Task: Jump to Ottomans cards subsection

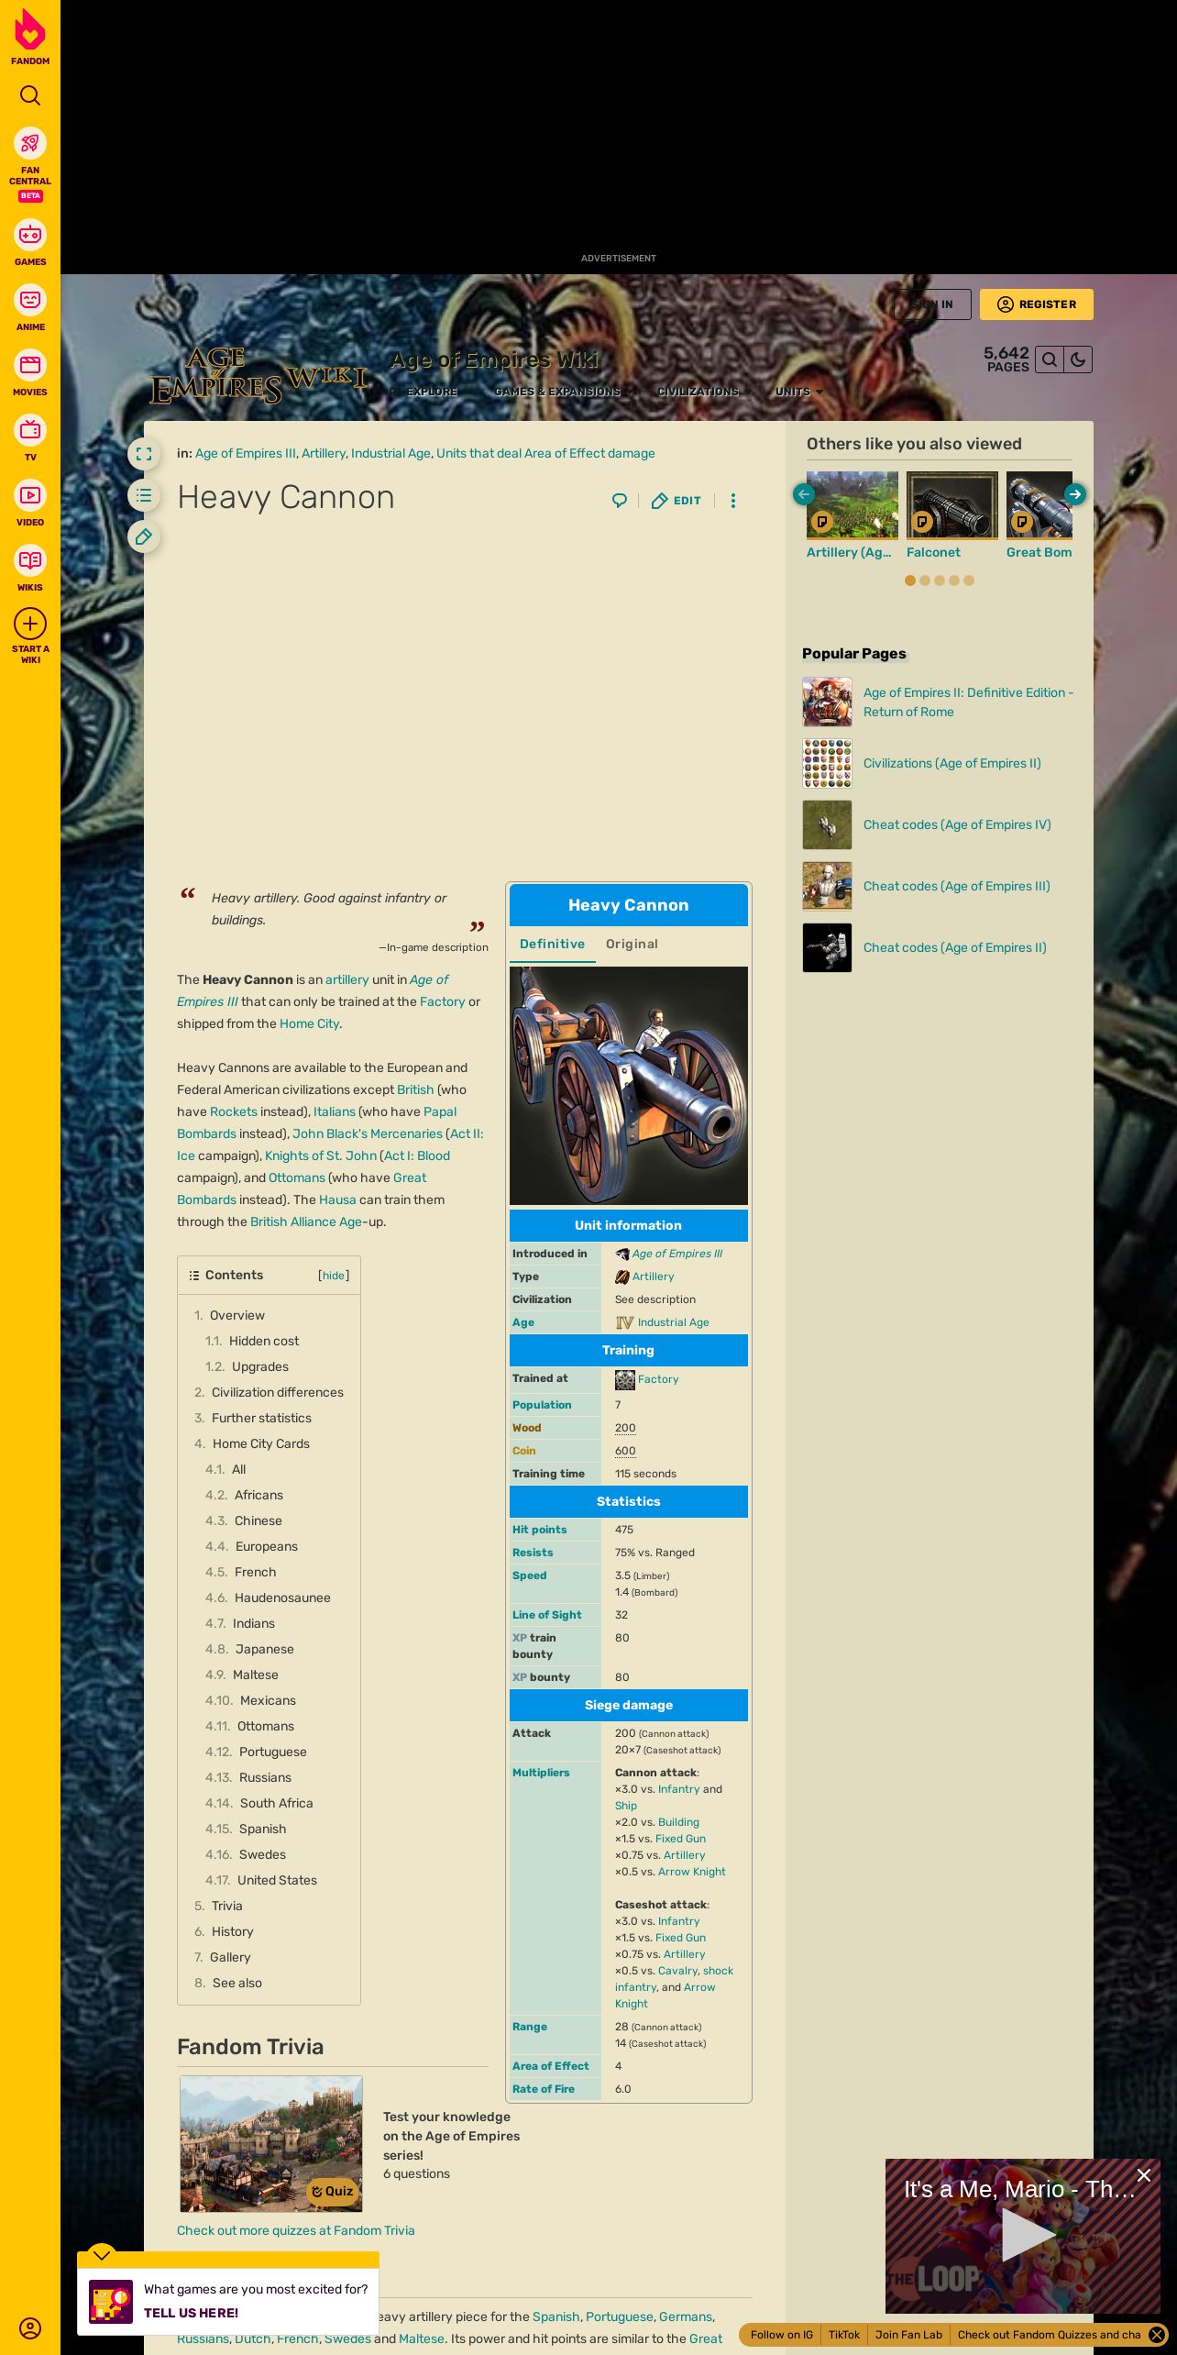Action: coord(266,1726)
